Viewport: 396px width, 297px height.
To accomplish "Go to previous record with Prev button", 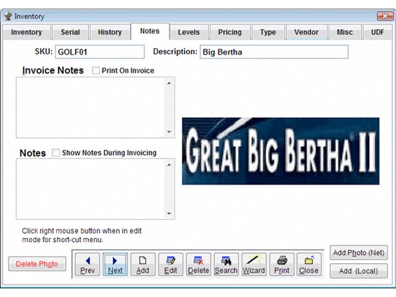I will pos(87,264).
